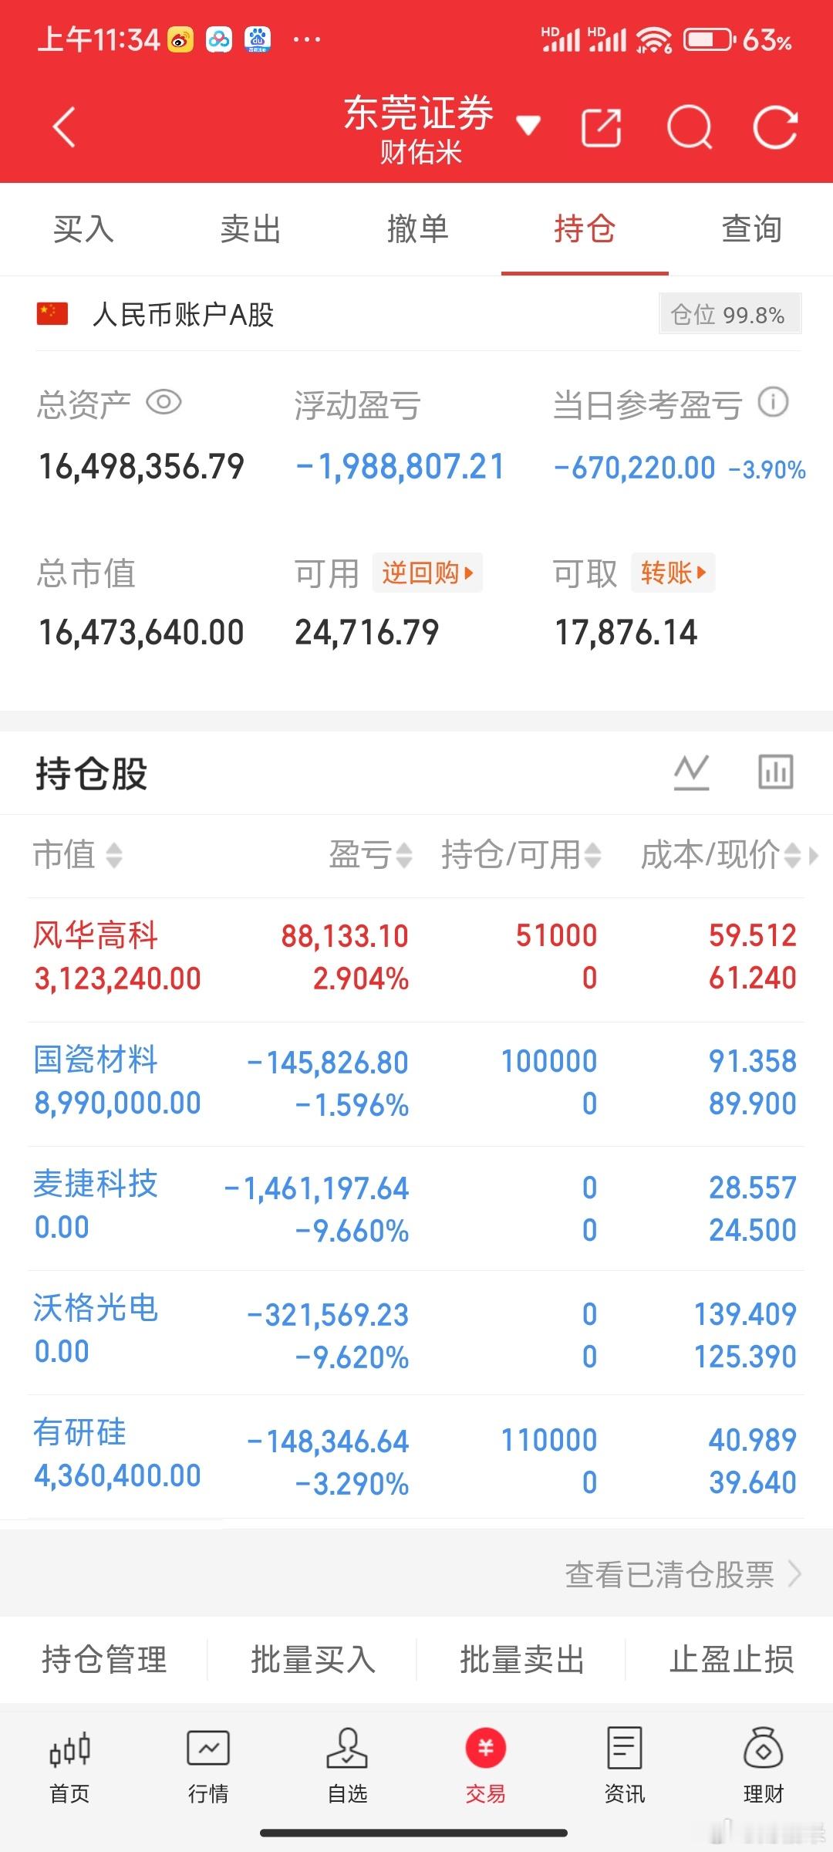The image size is (833, 1852).
Task: Sort by 持仓/可用 column
Action: coord(521,855)
